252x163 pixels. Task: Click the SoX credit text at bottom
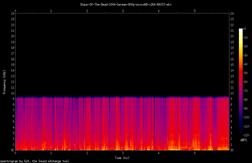[x=34, y=161]
